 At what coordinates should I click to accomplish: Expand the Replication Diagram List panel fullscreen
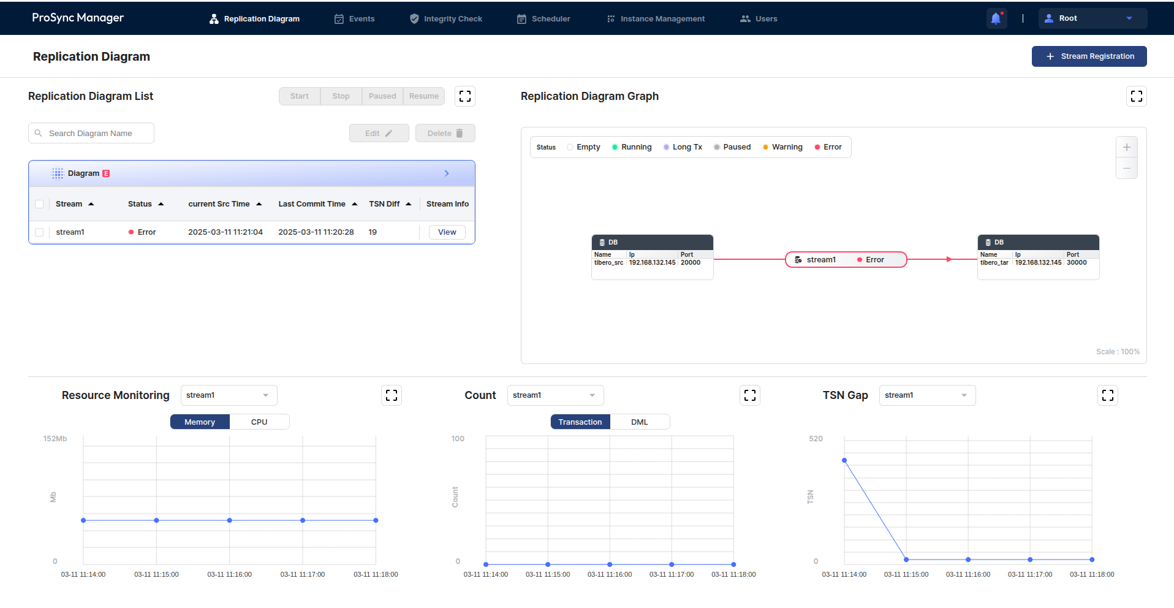465,96
